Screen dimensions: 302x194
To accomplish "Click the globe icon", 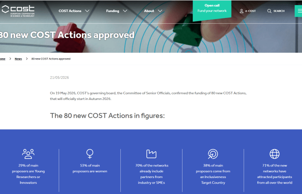I will coord(274,154).
